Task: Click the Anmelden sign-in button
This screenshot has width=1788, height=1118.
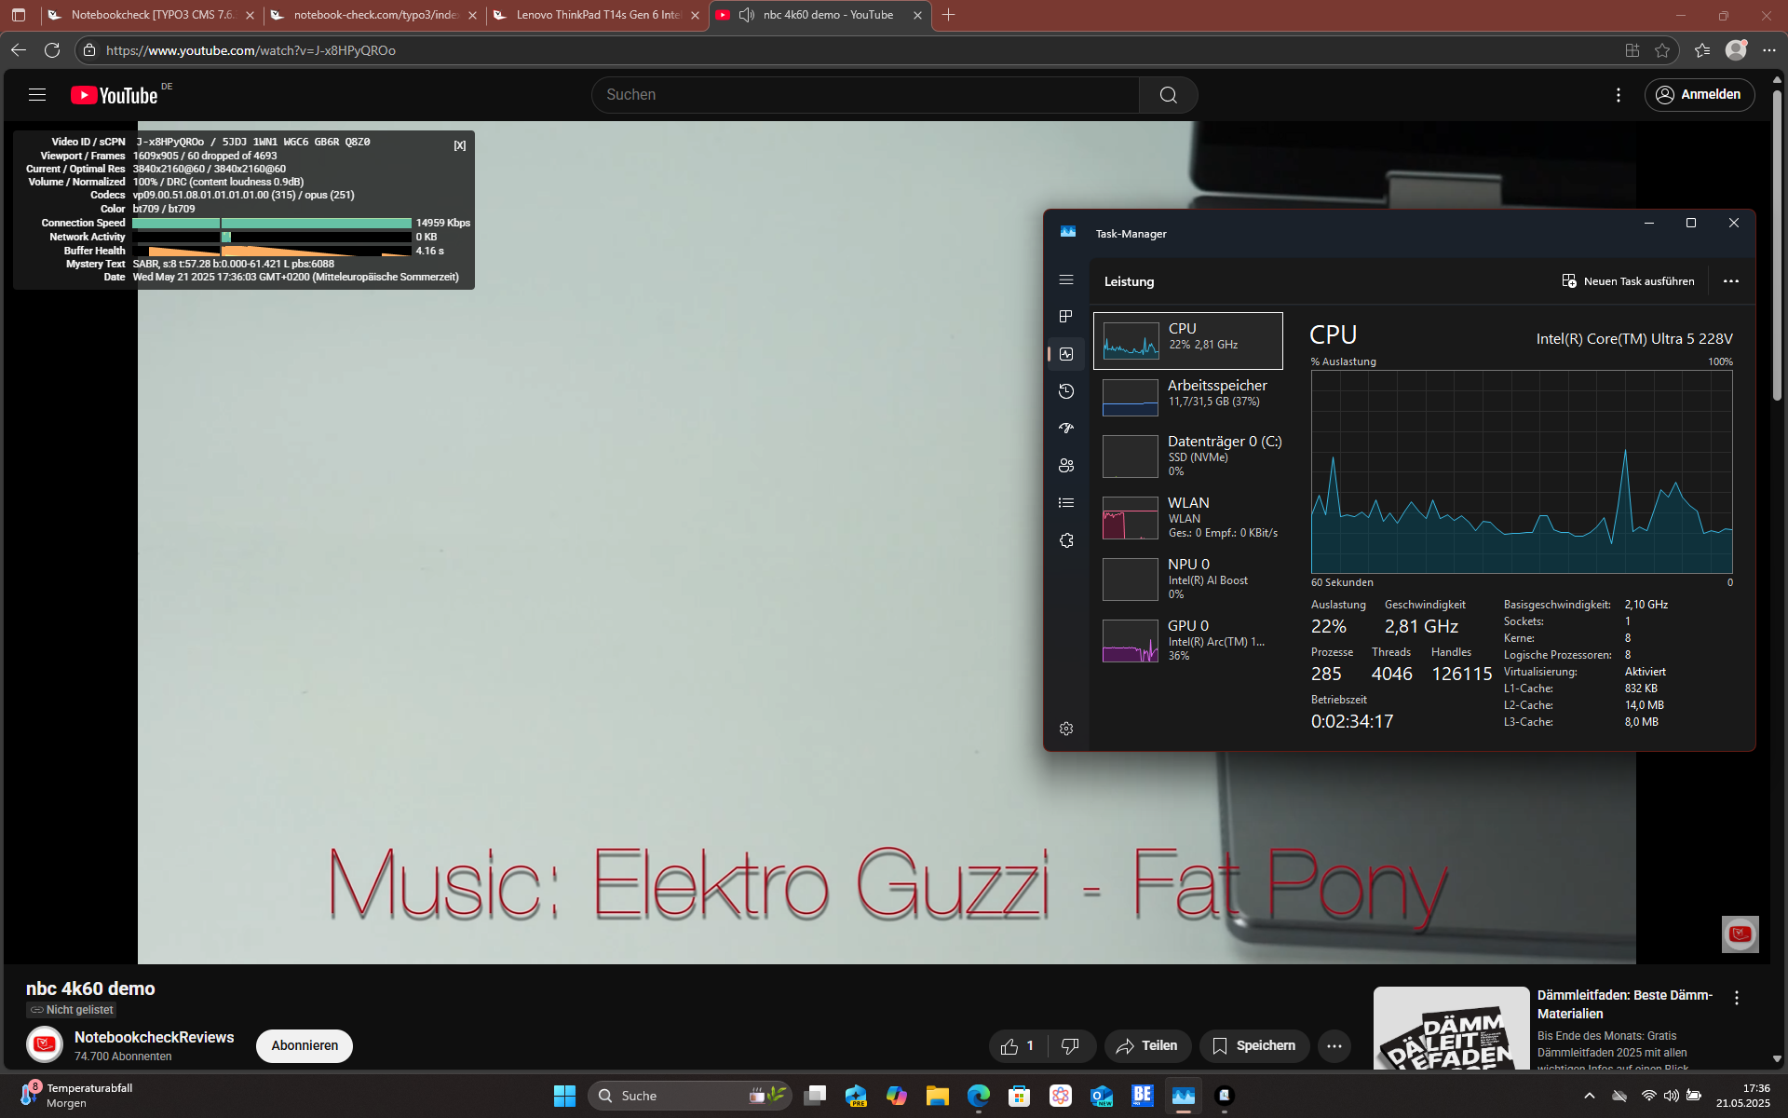Action: pyautogui.click(x=1700, y=95)
